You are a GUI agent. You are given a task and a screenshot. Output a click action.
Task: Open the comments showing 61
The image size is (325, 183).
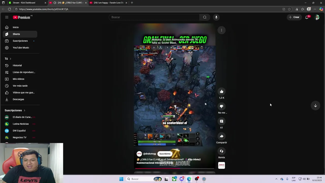pyautogui.click(x=221, y=121)
